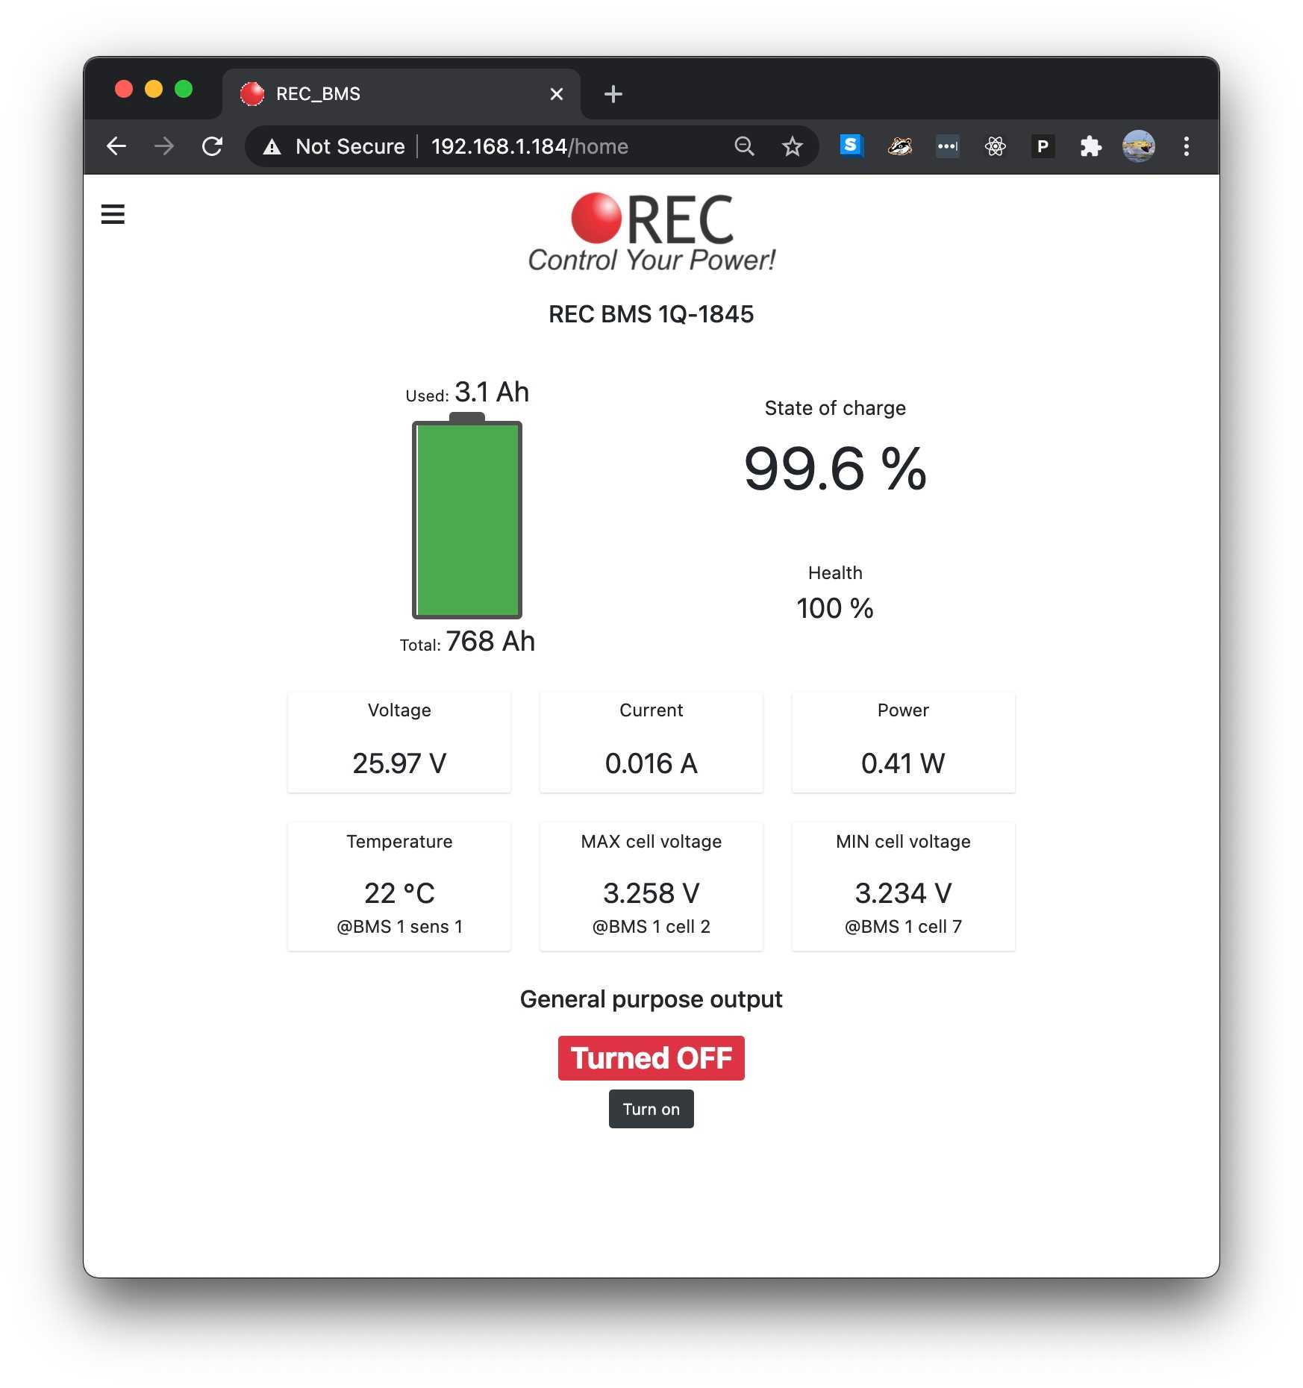Click the @BMS 1 cell 7 label
This screenshot has height=1388, width=1303.
903,927
